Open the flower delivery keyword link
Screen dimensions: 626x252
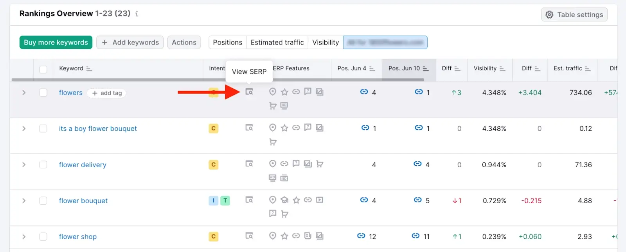click(83, 165)
